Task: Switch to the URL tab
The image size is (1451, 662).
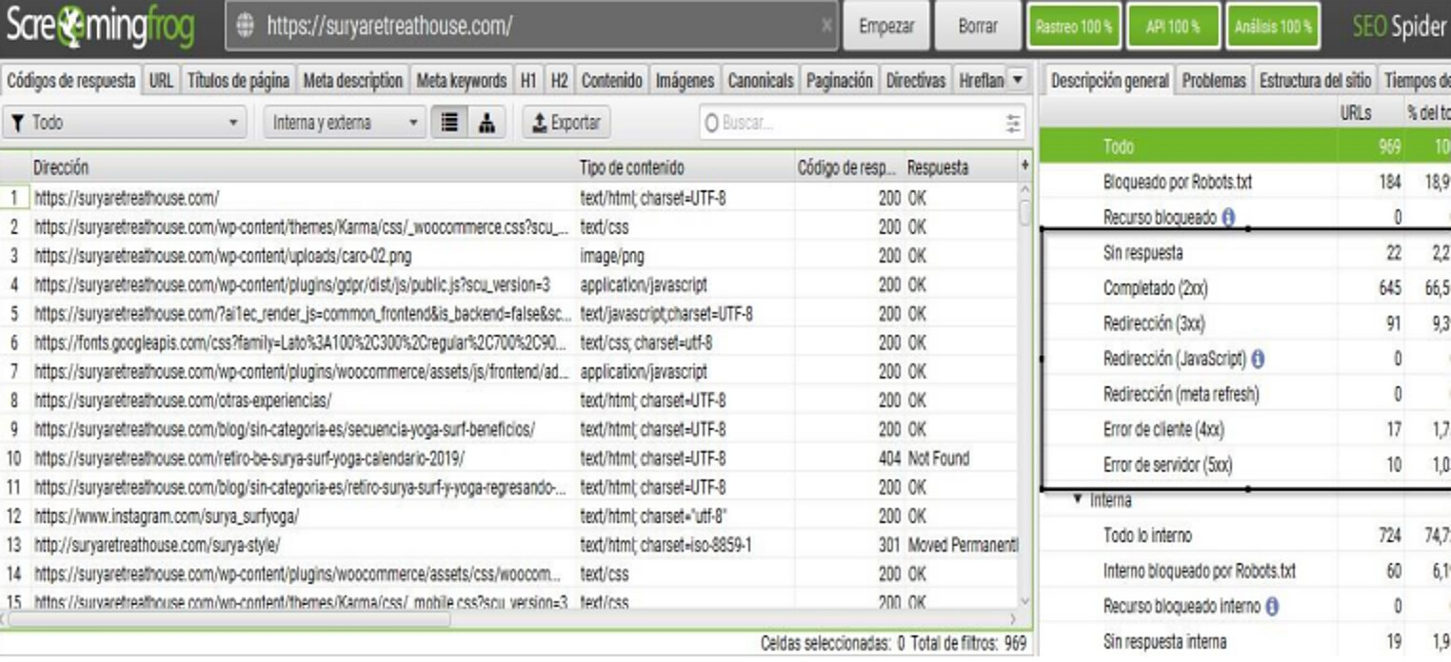Action: 161,81
